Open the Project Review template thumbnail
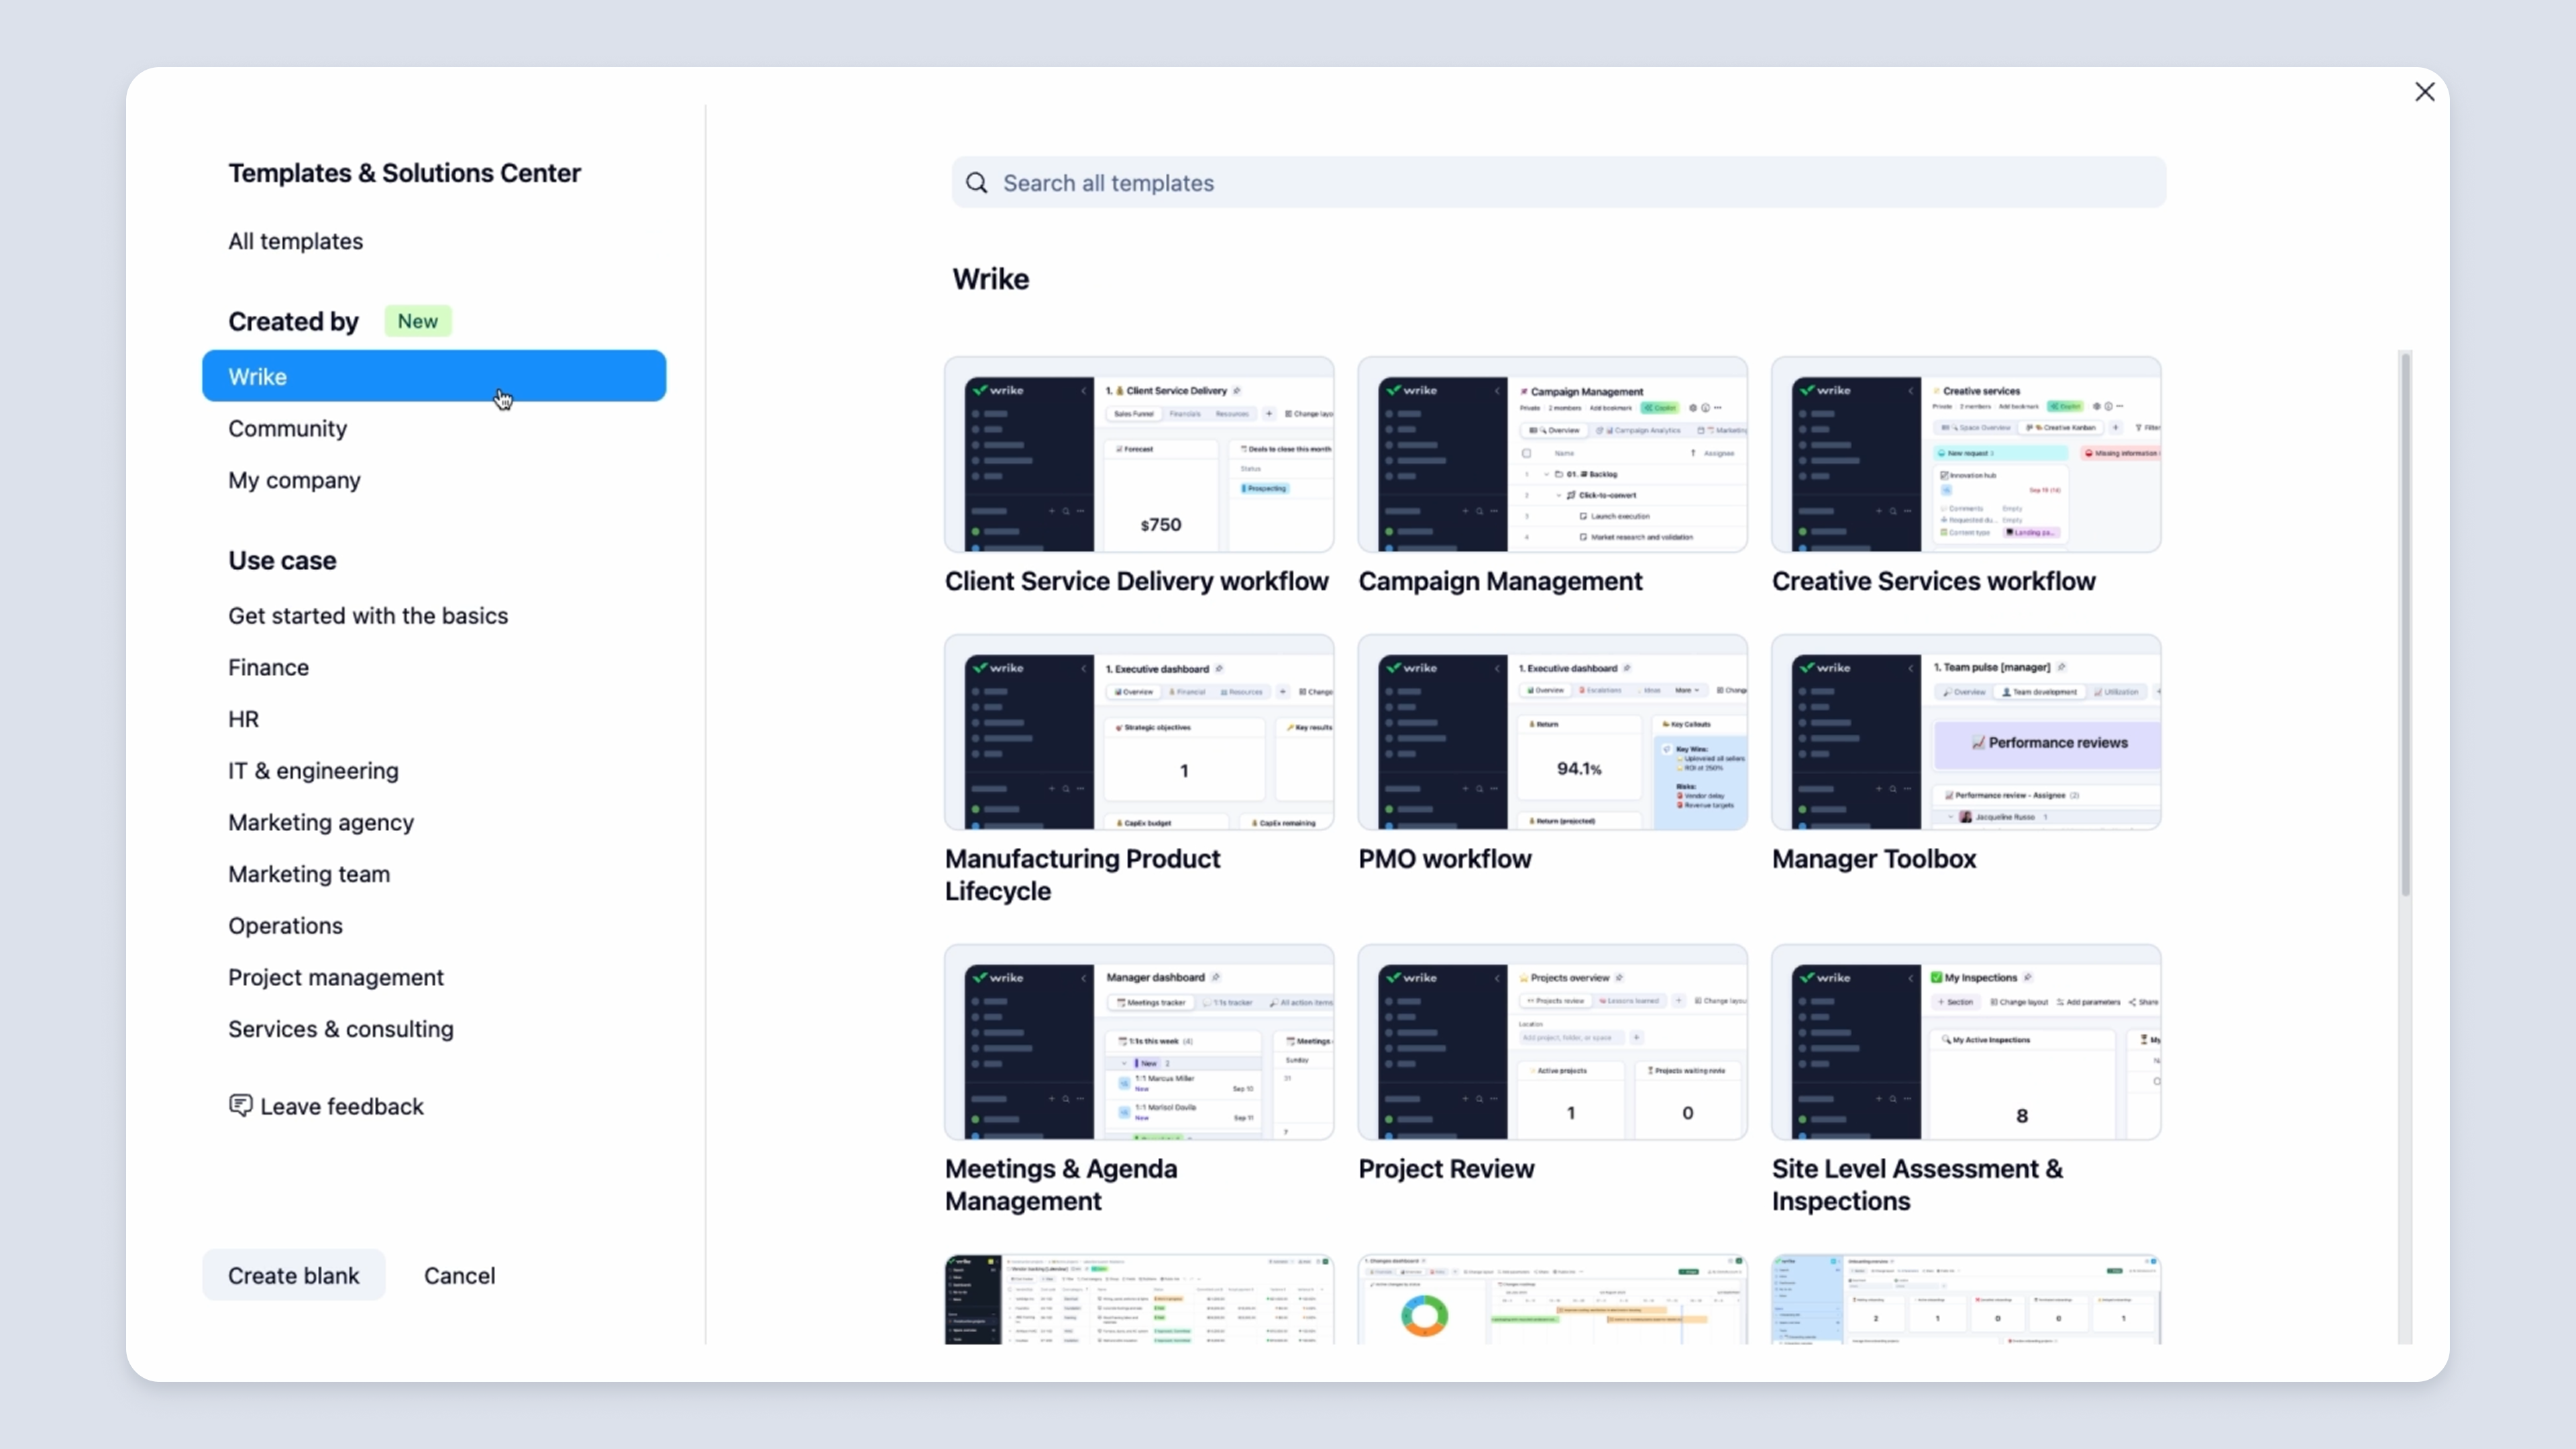Image resolution: width=2576 pixels, height=1449 pixels. 1552,1042
